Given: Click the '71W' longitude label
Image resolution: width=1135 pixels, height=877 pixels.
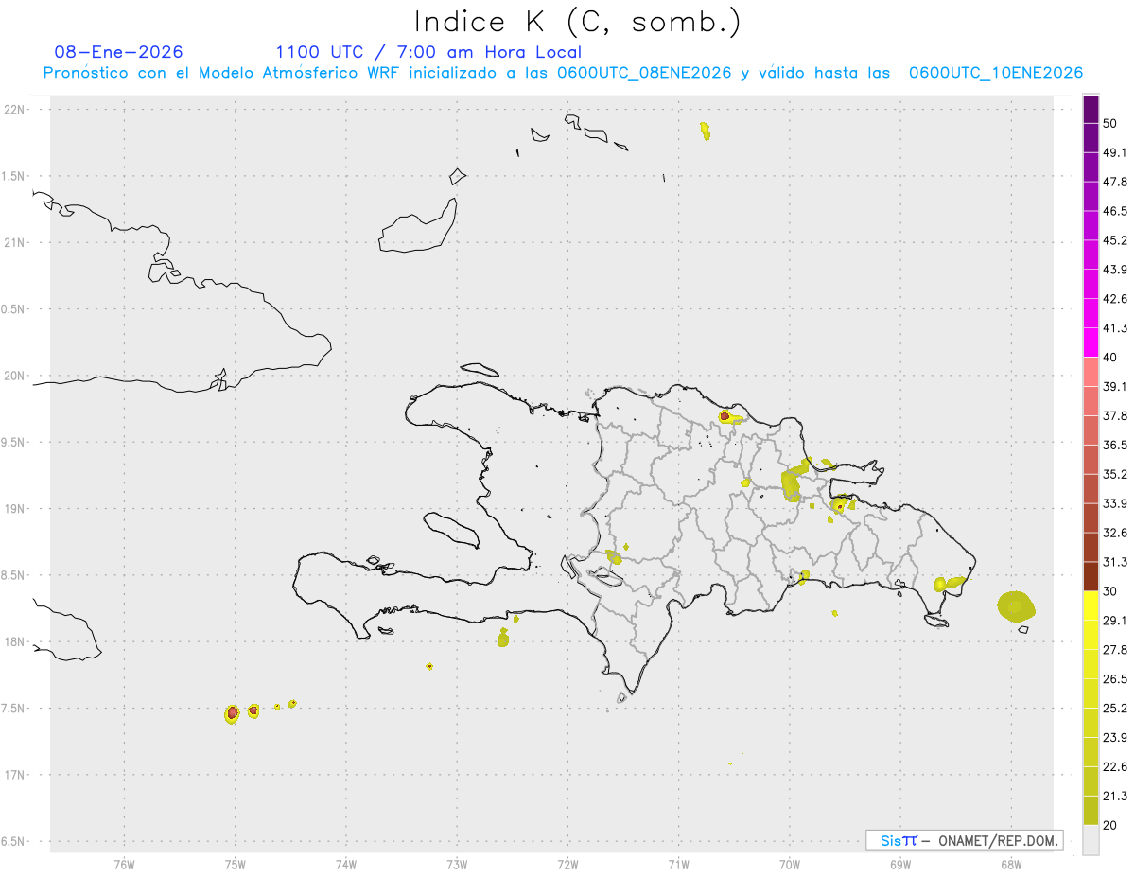Looking at the screenshot, I should 678,864.
